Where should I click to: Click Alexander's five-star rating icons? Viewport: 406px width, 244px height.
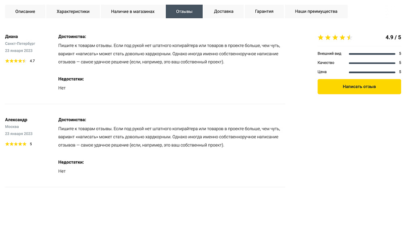(16, 144)
